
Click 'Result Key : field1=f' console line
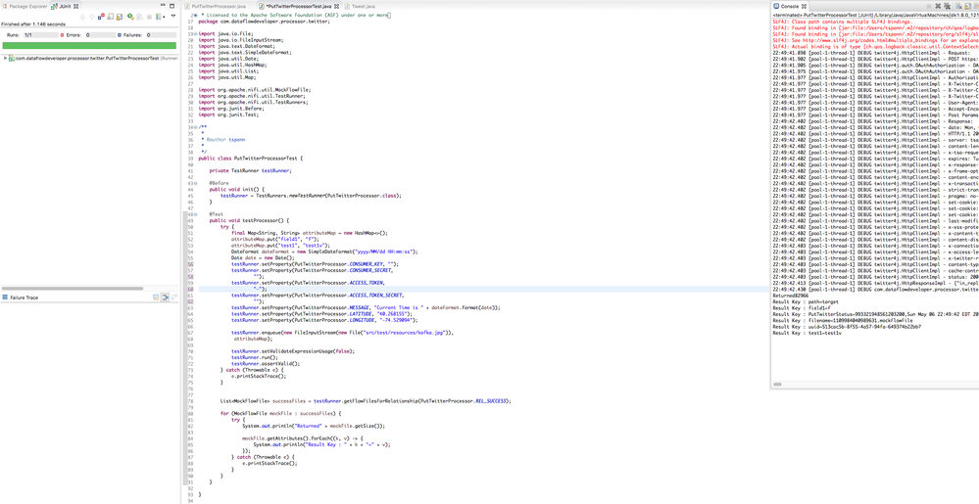802,308
